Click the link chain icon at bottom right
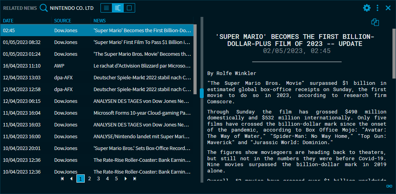The width and height of the screenshot is (396, 194). (x=389, y=186)
